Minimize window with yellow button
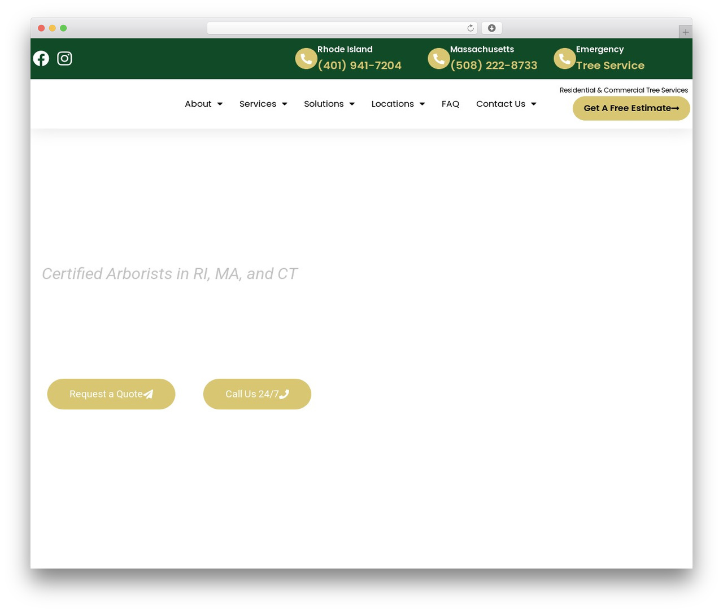This screenshot has height=612, width=723. (52, 28)
